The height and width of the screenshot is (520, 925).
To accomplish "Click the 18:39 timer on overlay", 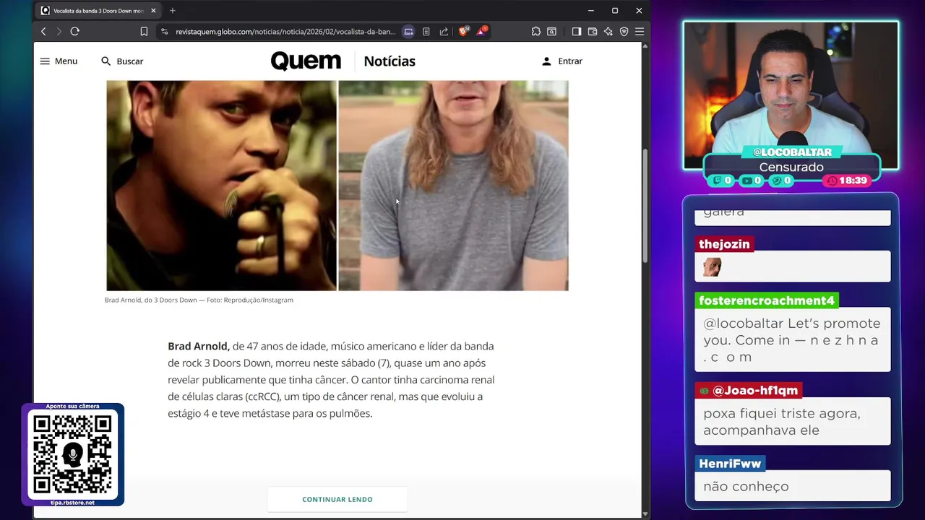I will click(x=847, y=181).
